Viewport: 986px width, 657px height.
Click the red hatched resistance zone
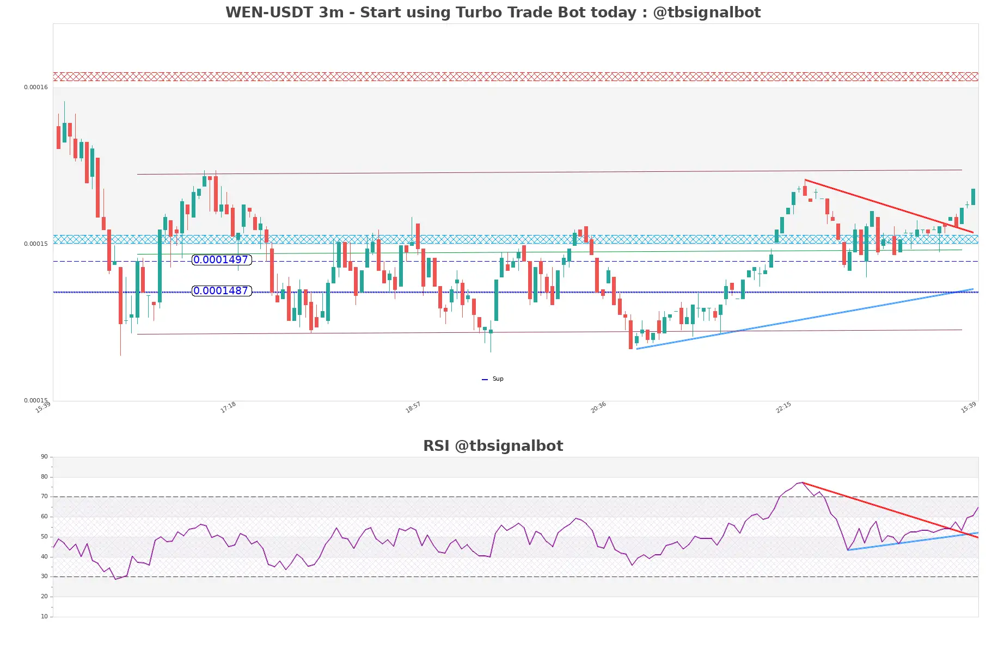tap(516, 77)
